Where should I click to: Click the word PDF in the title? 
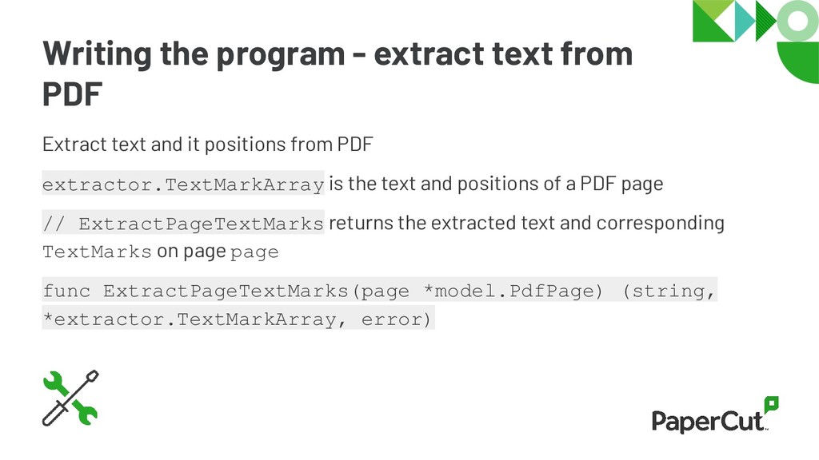point(72,94)
